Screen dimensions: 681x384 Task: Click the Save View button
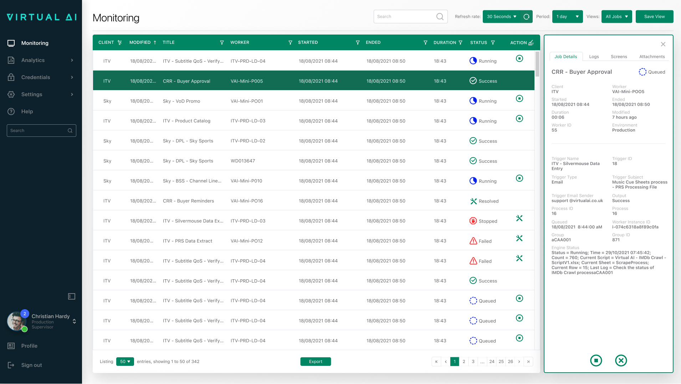coord(654,17)
